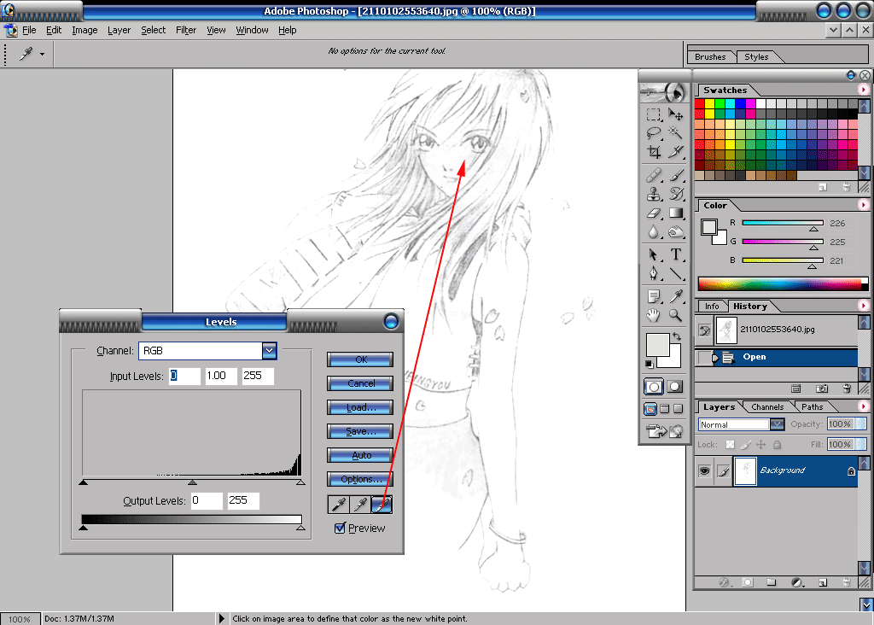Select the Crop tool
Viewport: 874px width, 625px height.
pos(654,152)
